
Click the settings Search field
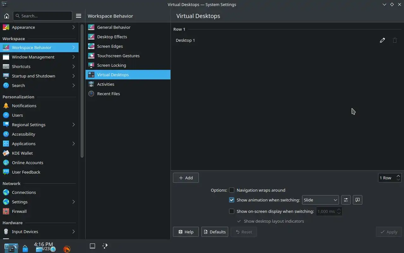(x=43, y=16)
